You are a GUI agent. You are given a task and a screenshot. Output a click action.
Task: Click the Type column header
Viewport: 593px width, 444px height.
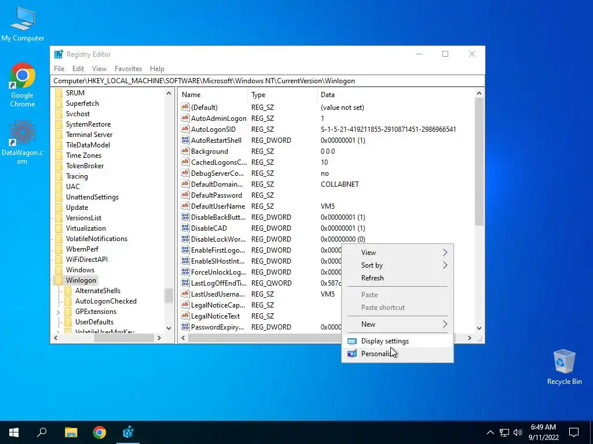tap(282, 95)
